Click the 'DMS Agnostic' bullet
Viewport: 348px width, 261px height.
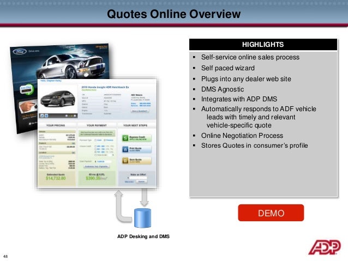coord(223,89)
